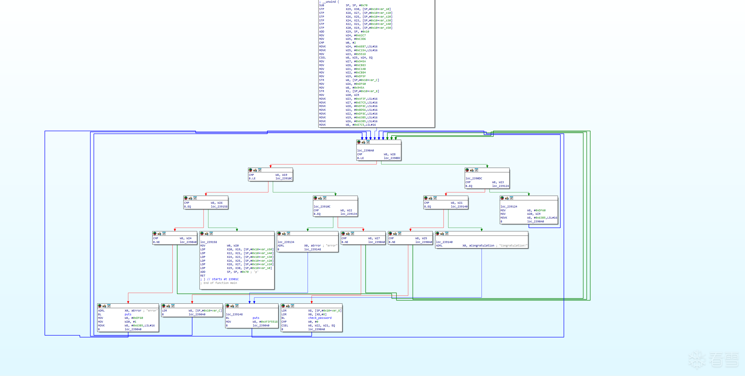Click the check_password function reference

[320, 318]
